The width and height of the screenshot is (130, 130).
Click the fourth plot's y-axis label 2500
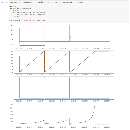[12, 108]
